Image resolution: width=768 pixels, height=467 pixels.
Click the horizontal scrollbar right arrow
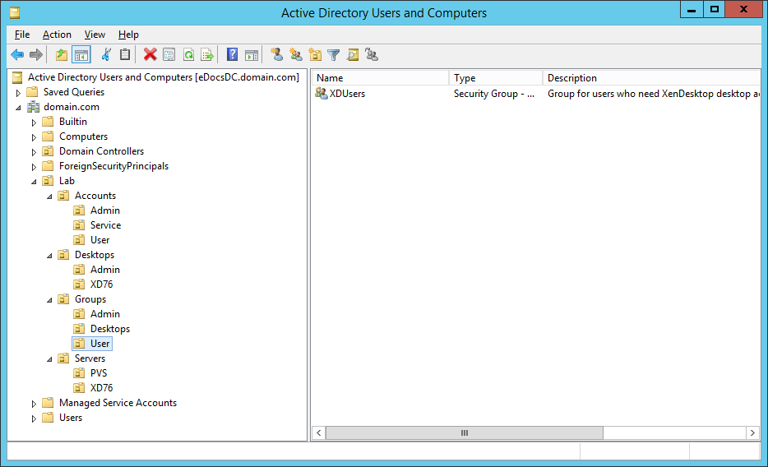click(752, 432)
